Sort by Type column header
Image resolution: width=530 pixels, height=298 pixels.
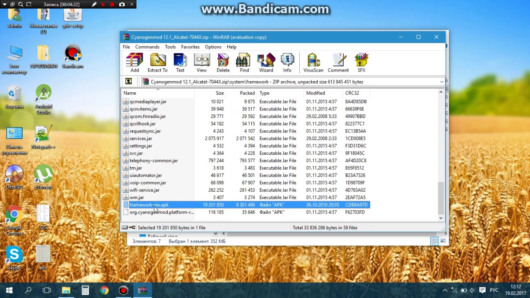click(x=280, y=93)
